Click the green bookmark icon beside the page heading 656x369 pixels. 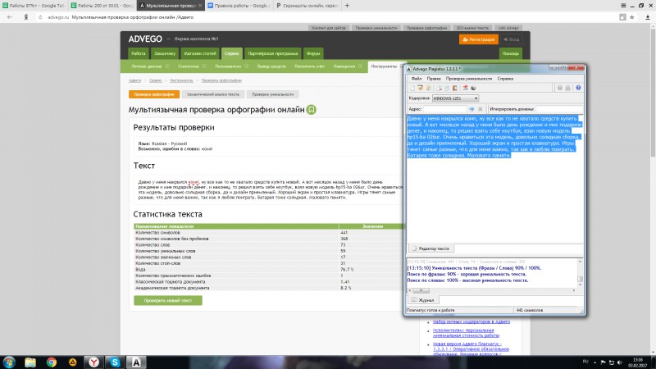click(312, 110)
